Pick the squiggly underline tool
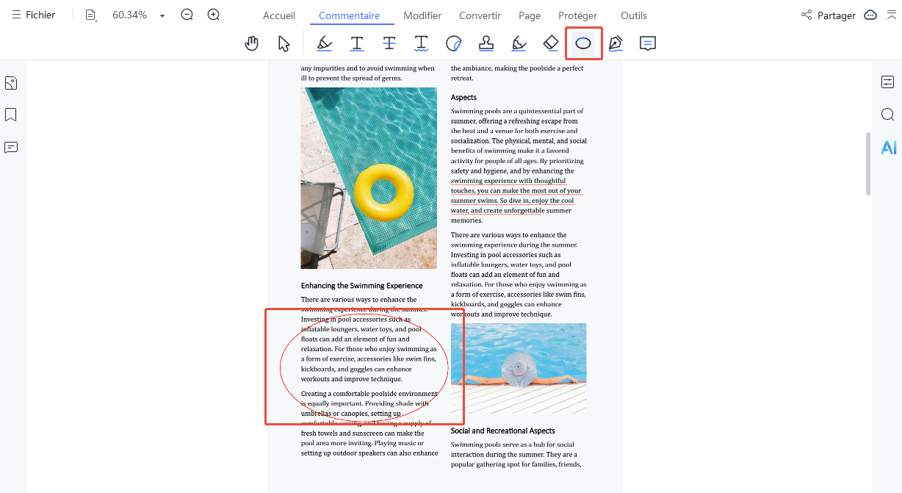Image resolution: width=902 pixels, height=493 pixels. [422, 43]
